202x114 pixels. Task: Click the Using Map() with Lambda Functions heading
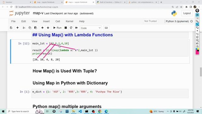point(73,35)
